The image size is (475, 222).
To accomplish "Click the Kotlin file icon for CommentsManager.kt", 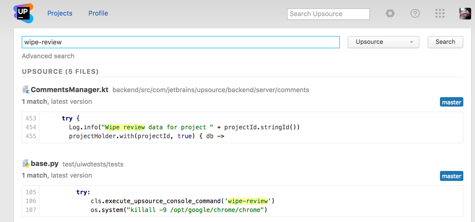I will tap(26, 89).
